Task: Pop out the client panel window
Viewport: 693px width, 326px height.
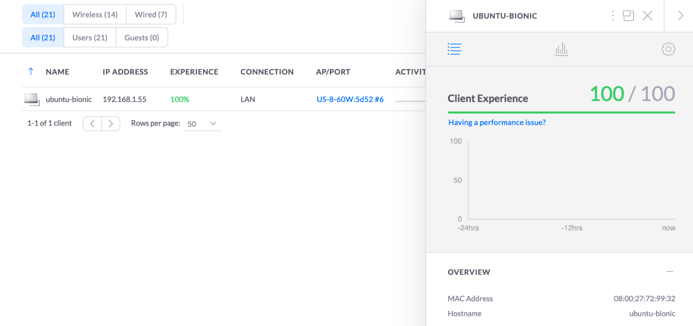Action: [x=628, y=16]
